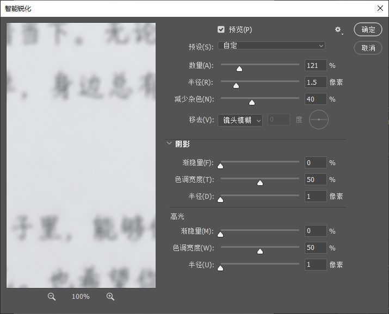The width and height of the screenshot is (389, 314).
Task: Close the 智能锐化 dialog
Action: pos(380,8)
